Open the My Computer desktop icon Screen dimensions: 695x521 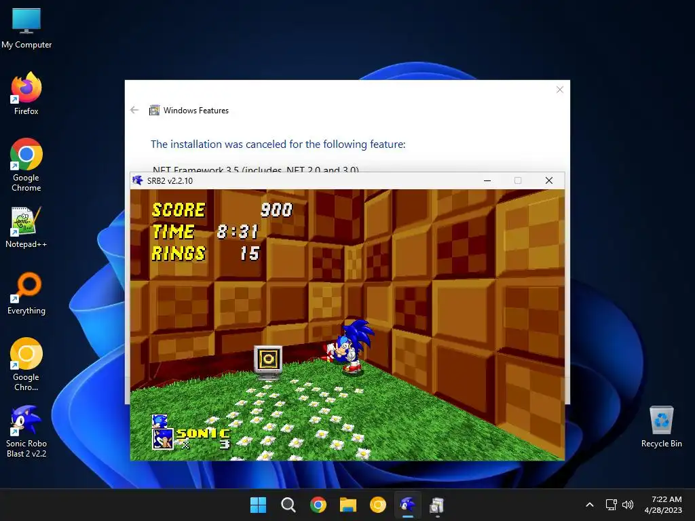(x=26, y=27)
